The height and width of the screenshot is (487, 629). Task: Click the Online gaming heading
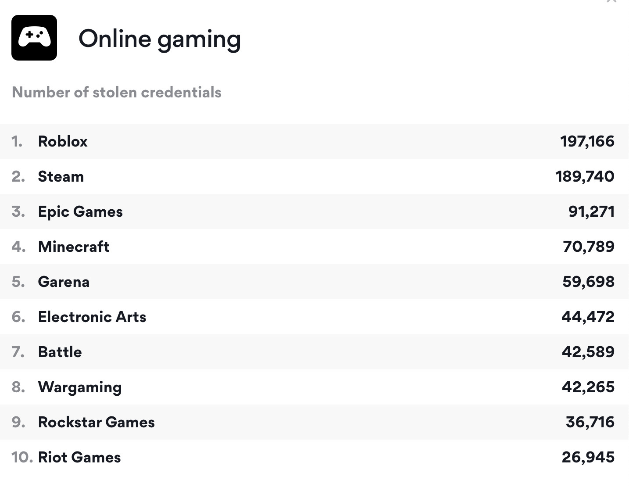pyautogui.click(x=159, y=39)
